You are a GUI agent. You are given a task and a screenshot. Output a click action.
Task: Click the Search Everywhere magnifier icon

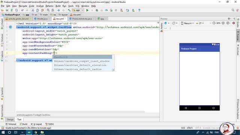point(233,10)
